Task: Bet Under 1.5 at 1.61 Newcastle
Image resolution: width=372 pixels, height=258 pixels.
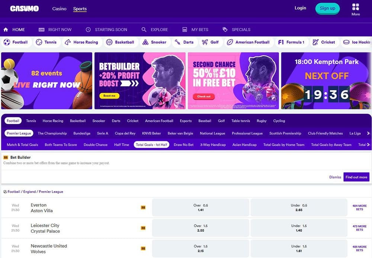Action: [299, 248]
